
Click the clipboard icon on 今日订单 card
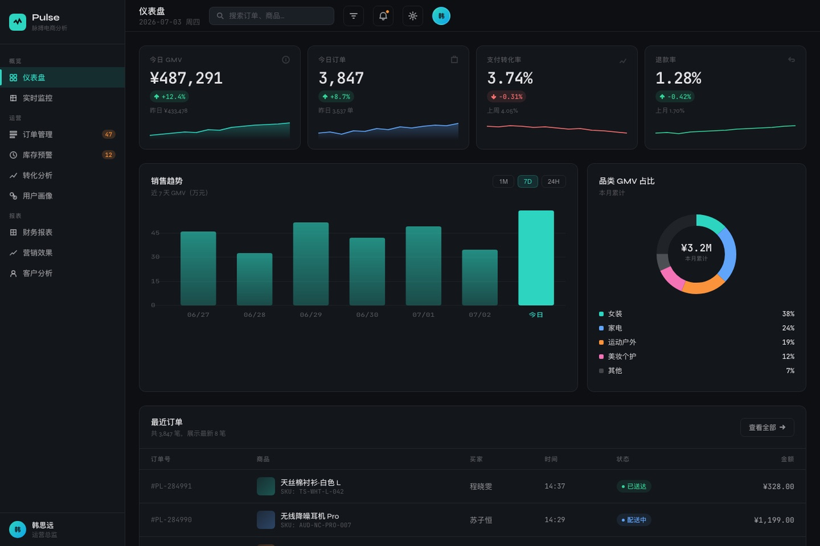[x=454, y=60]
